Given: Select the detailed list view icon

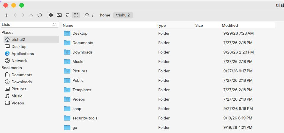Looking at the screenshot, I should pyautogui.click(x=76, y=15).
